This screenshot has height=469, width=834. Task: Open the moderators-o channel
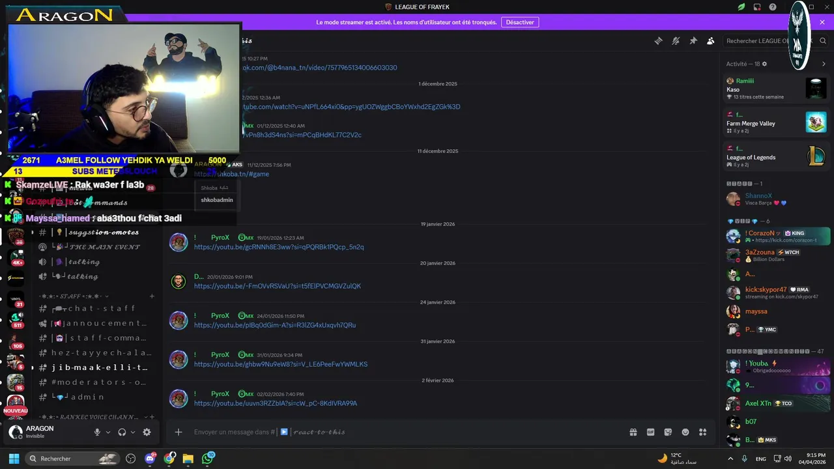[x=96, y=382]
